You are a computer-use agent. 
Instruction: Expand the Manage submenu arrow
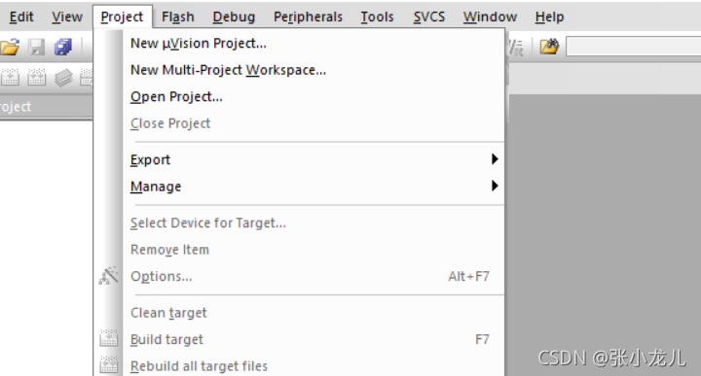coord(494,186)
